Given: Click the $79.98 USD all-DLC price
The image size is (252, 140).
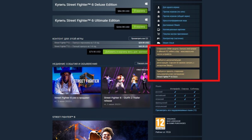Looking at the screenshot, I should click(95, 52).
